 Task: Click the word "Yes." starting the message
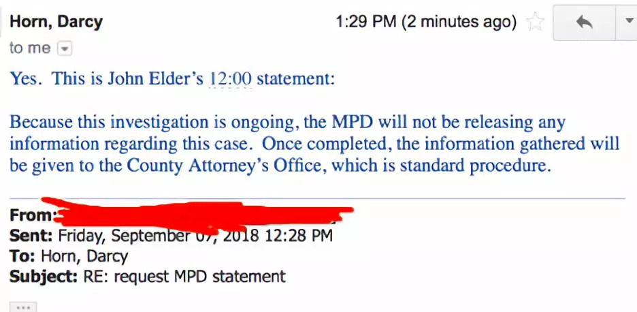27,79
